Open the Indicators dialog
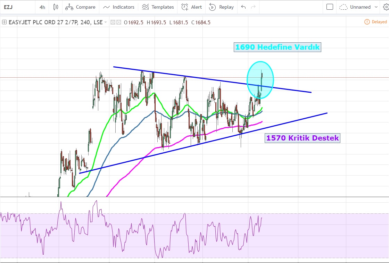Screen dimensions: 389x263 (119, 7)
